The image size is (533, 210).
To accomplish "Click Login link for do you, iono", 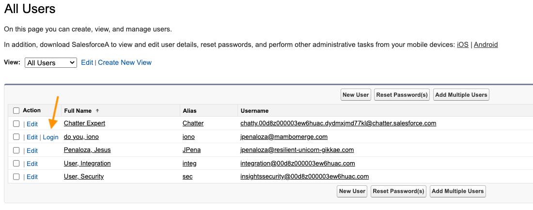I will tap(50, 137).
